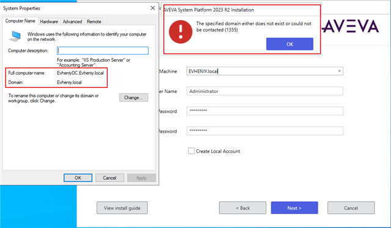Click Change to rename the computer

133,98
